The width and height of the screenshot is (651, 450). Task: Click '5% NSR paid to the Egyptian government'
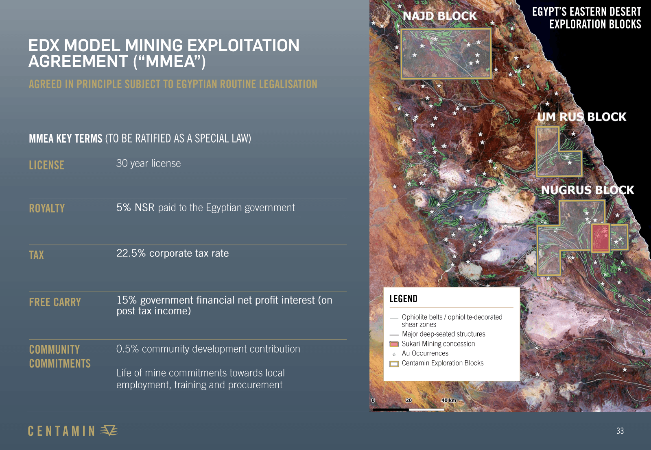pos(205,208)
